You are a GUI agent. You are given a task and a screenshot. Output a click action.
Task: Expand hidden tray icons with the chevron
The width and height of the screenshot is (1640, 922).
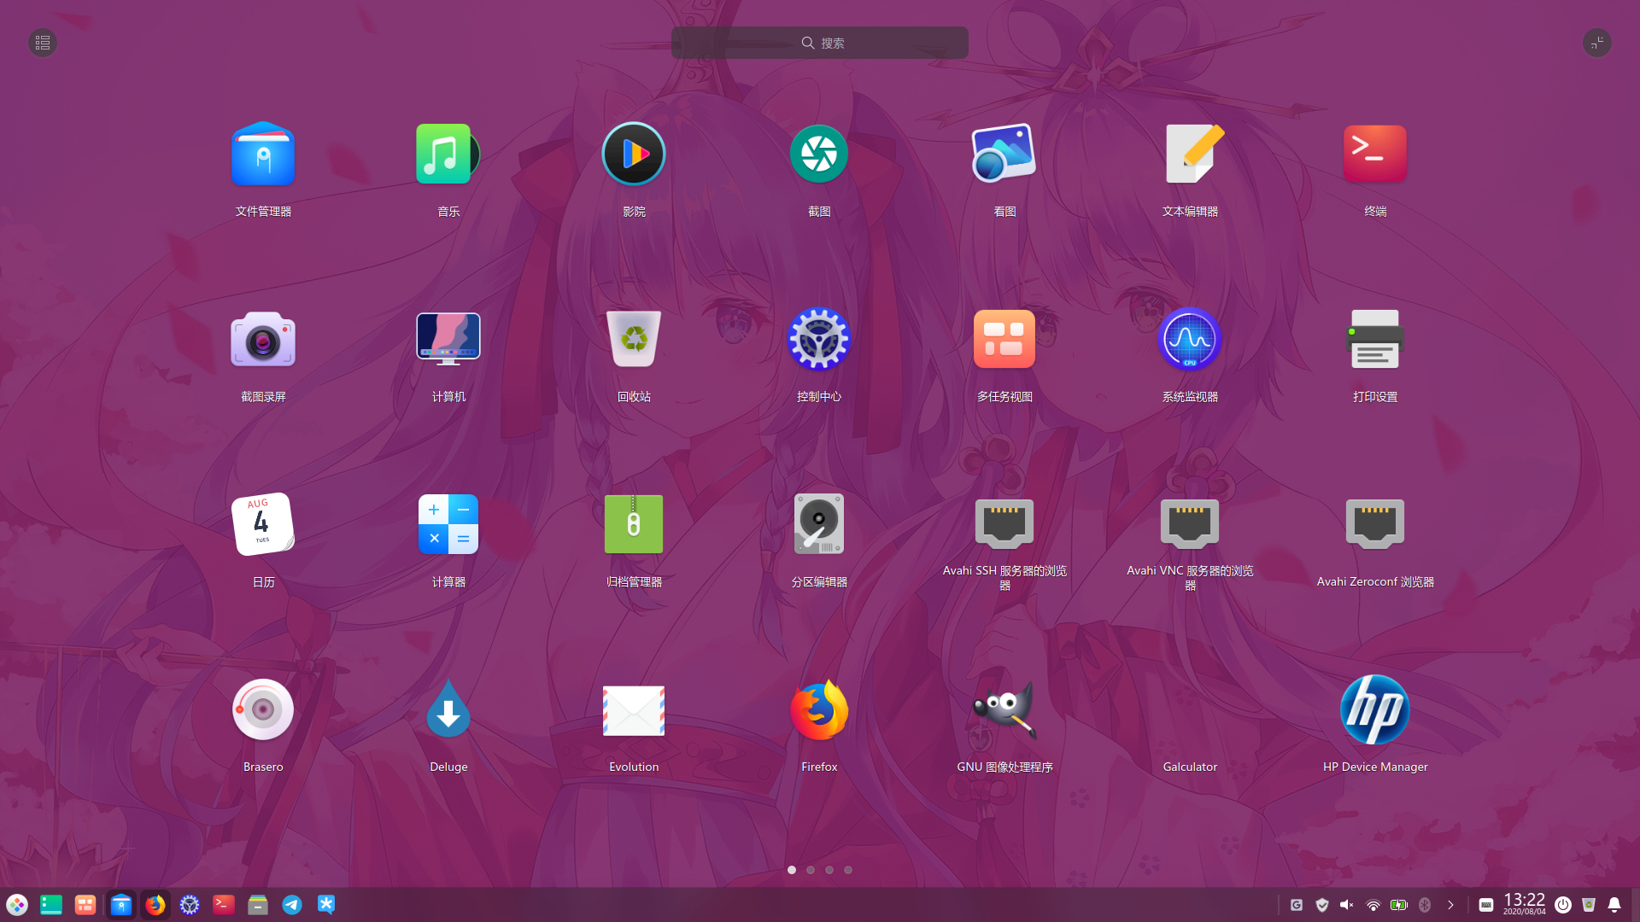pos(1450,905)
